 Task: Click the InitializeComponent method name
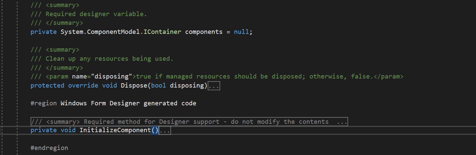point(115,130)
